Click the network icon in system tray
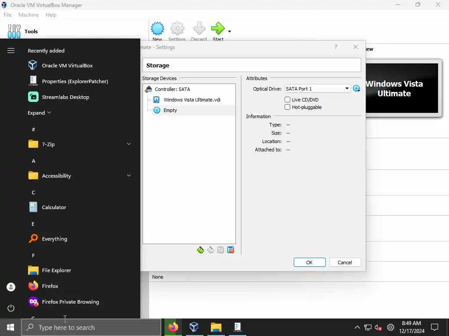The width and height of the screenshot is (449, 336). coord(368,327)
